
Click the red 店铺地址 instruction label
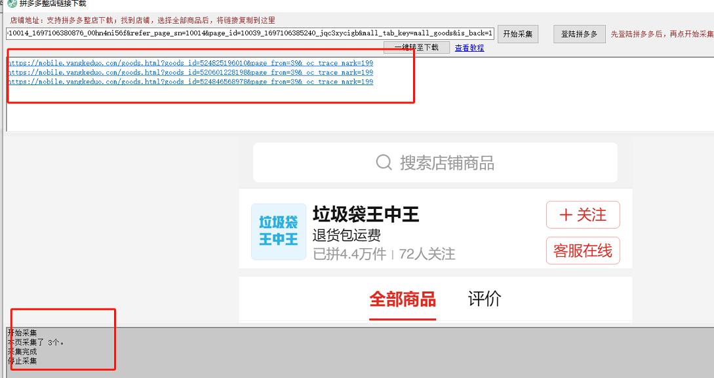(x=142, y=20)
